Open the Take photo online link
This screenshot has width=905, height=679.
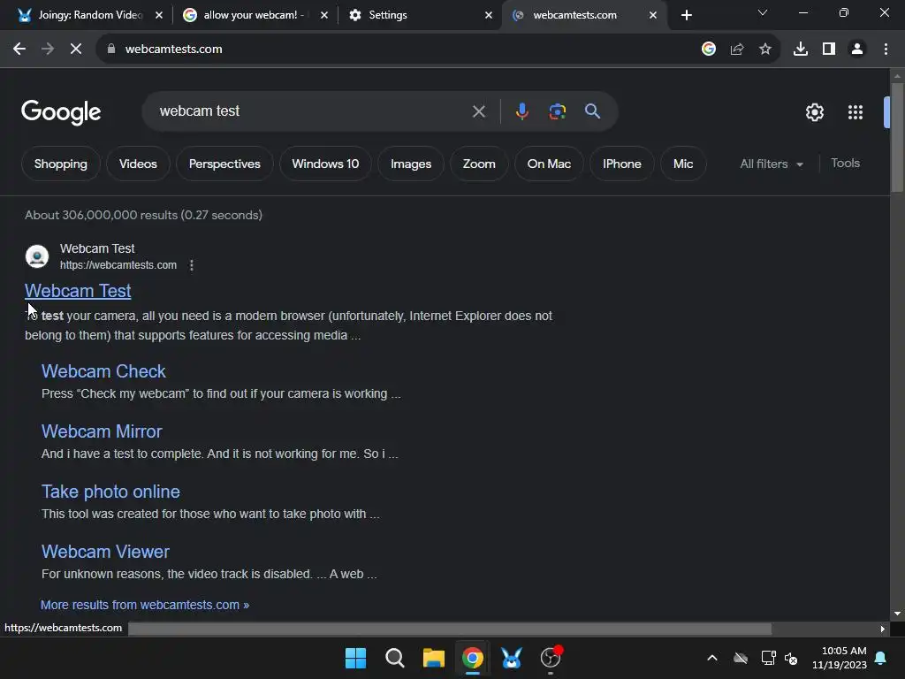pyautogui.click(x=110, y=492)
